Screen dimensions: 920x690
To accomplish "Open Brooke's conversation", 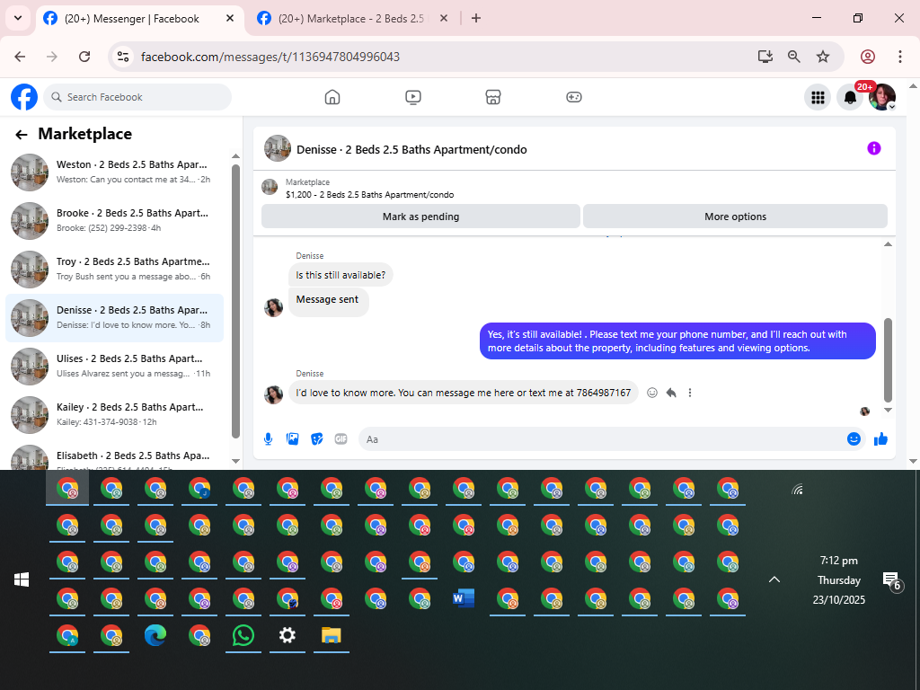I will coord(114,221).
